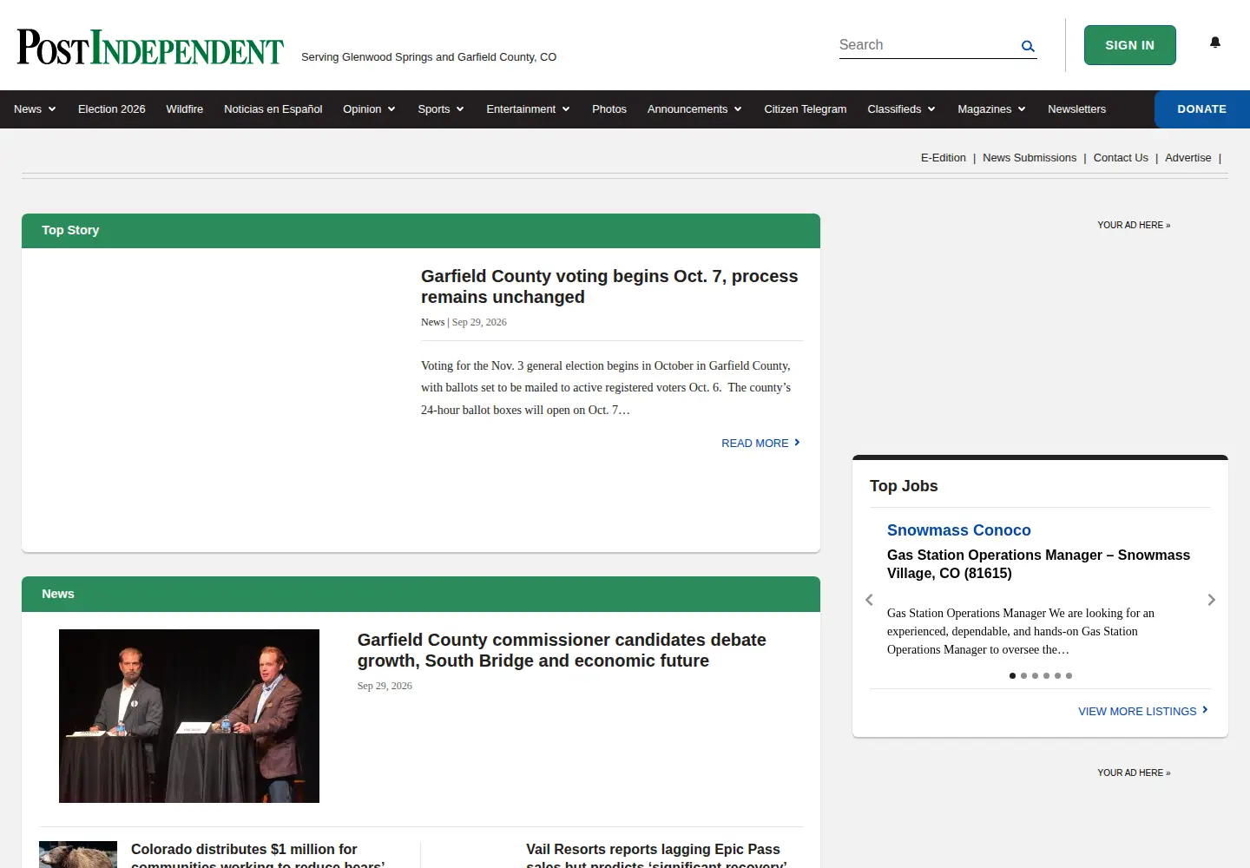The height and width of the screenshot is (868, 1250).
Task: Click the Post Independent logo
Action: tap(150, 47)
